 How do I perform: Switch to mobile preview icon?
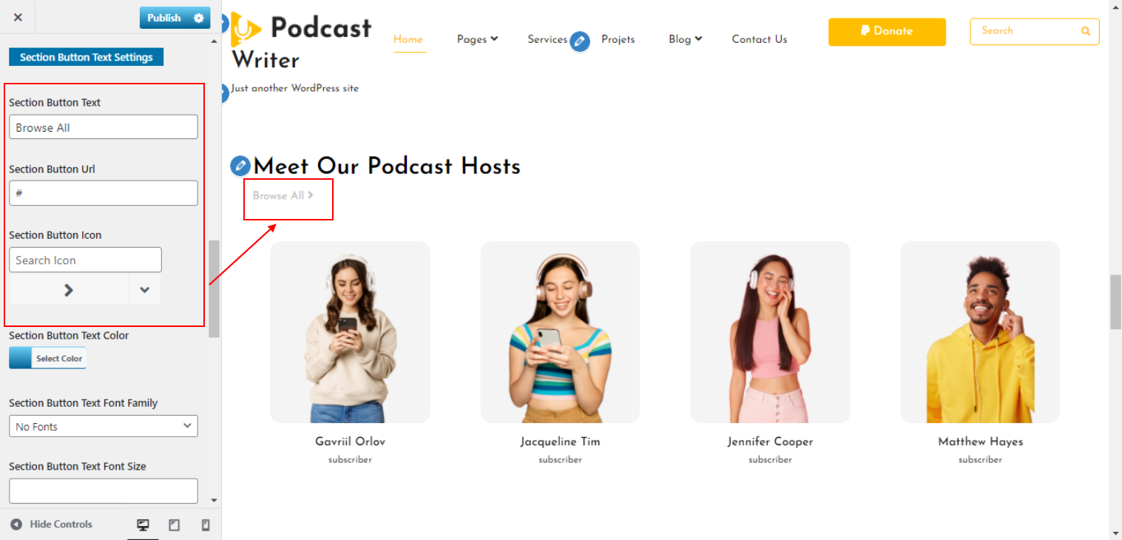coord(206,525)
